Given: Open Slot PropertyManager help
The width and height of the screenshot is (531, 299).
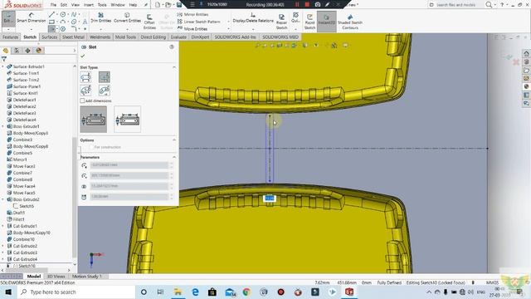Looking at the screenshot, I should pyautogui.click(x=172, y=47).
